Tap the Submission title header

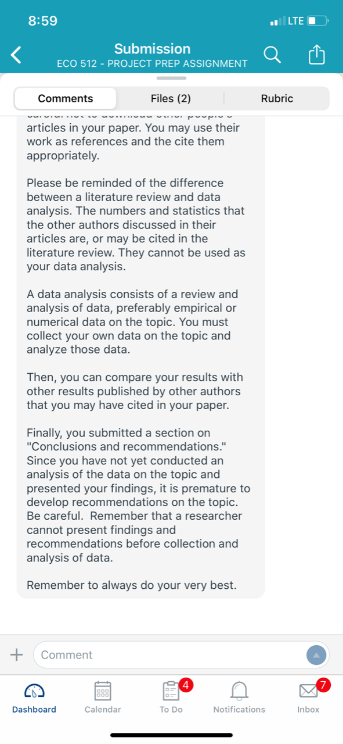point(153,49)
